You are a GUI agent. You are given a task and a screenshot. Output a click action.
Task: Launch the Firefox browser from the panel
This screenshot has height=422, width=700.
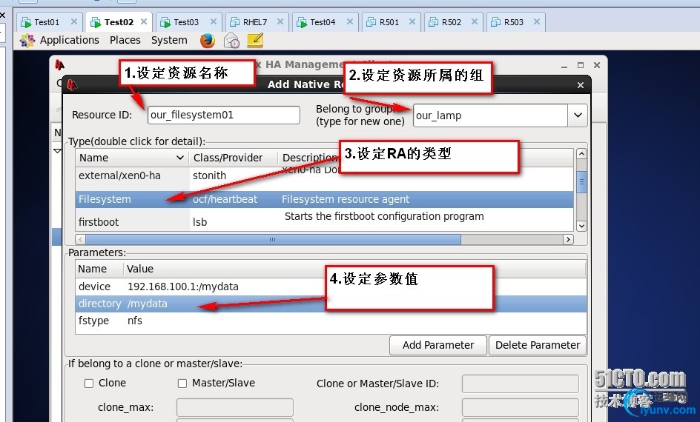pos(207,41)
